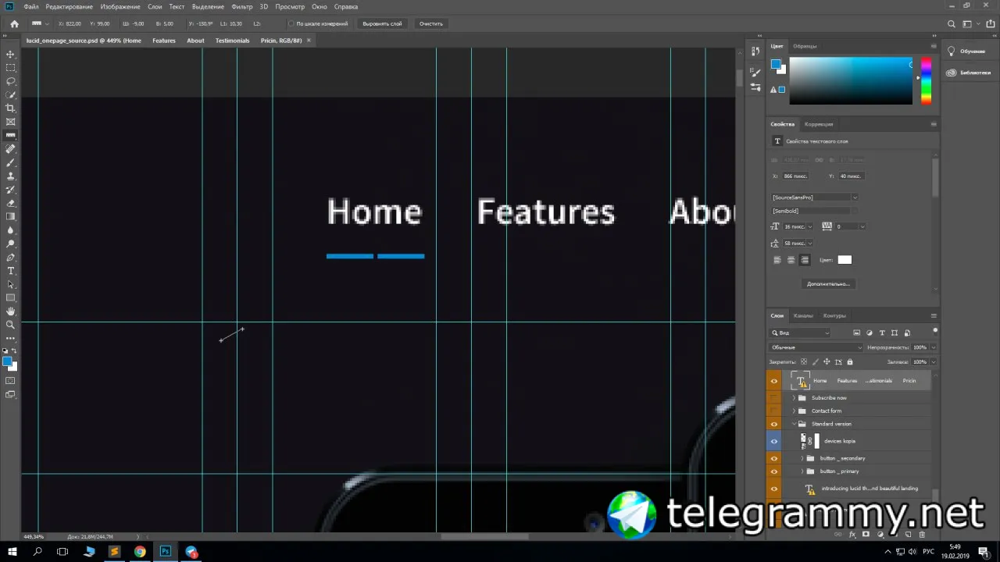The height and width of the screenshot is (562, 1000).
Task: Expand the button _ secondary group
Action: 802,458
